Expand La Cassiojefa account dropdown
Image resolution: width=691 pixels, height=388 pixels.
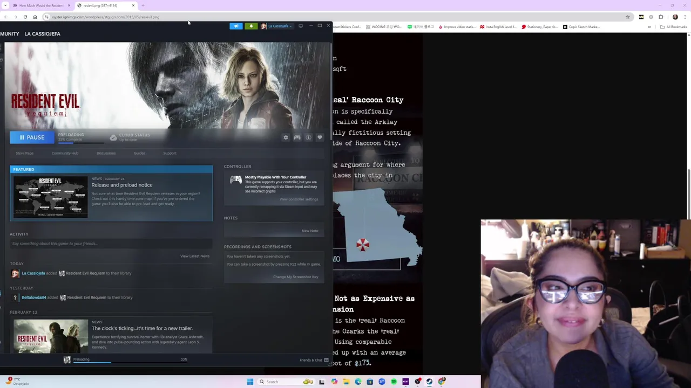[x=278, y=26]
